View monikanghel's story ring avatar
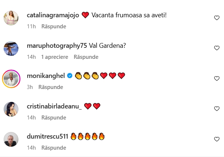Screen dimensions: 224x157 coord(11,79)
